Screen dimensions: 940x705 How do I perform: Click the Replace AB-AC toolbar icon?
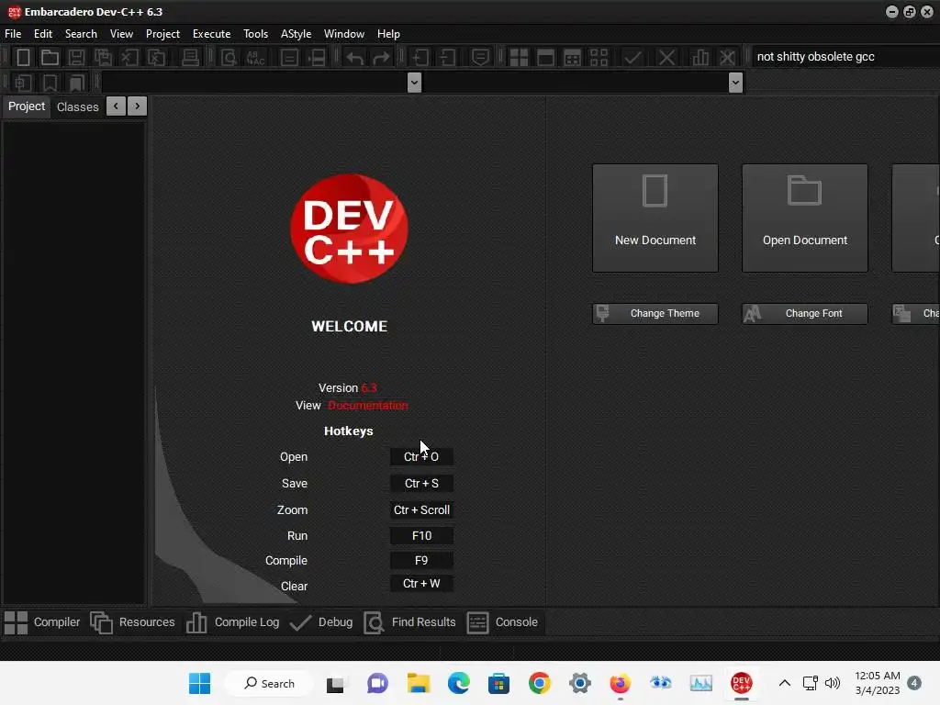click(x=255, y=58)
